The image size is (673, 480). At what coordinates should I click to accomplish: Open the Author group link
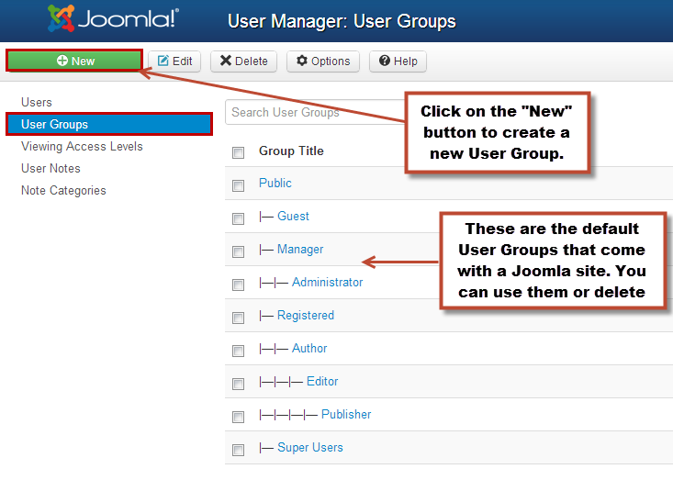pos(309,349)
